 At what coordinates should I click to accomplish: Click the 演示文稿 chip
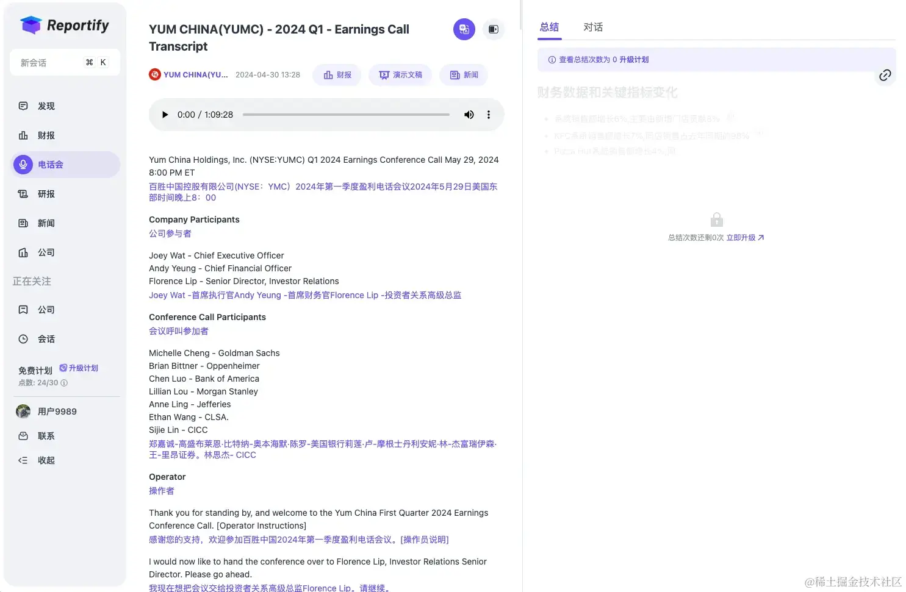tap(401, 75)
